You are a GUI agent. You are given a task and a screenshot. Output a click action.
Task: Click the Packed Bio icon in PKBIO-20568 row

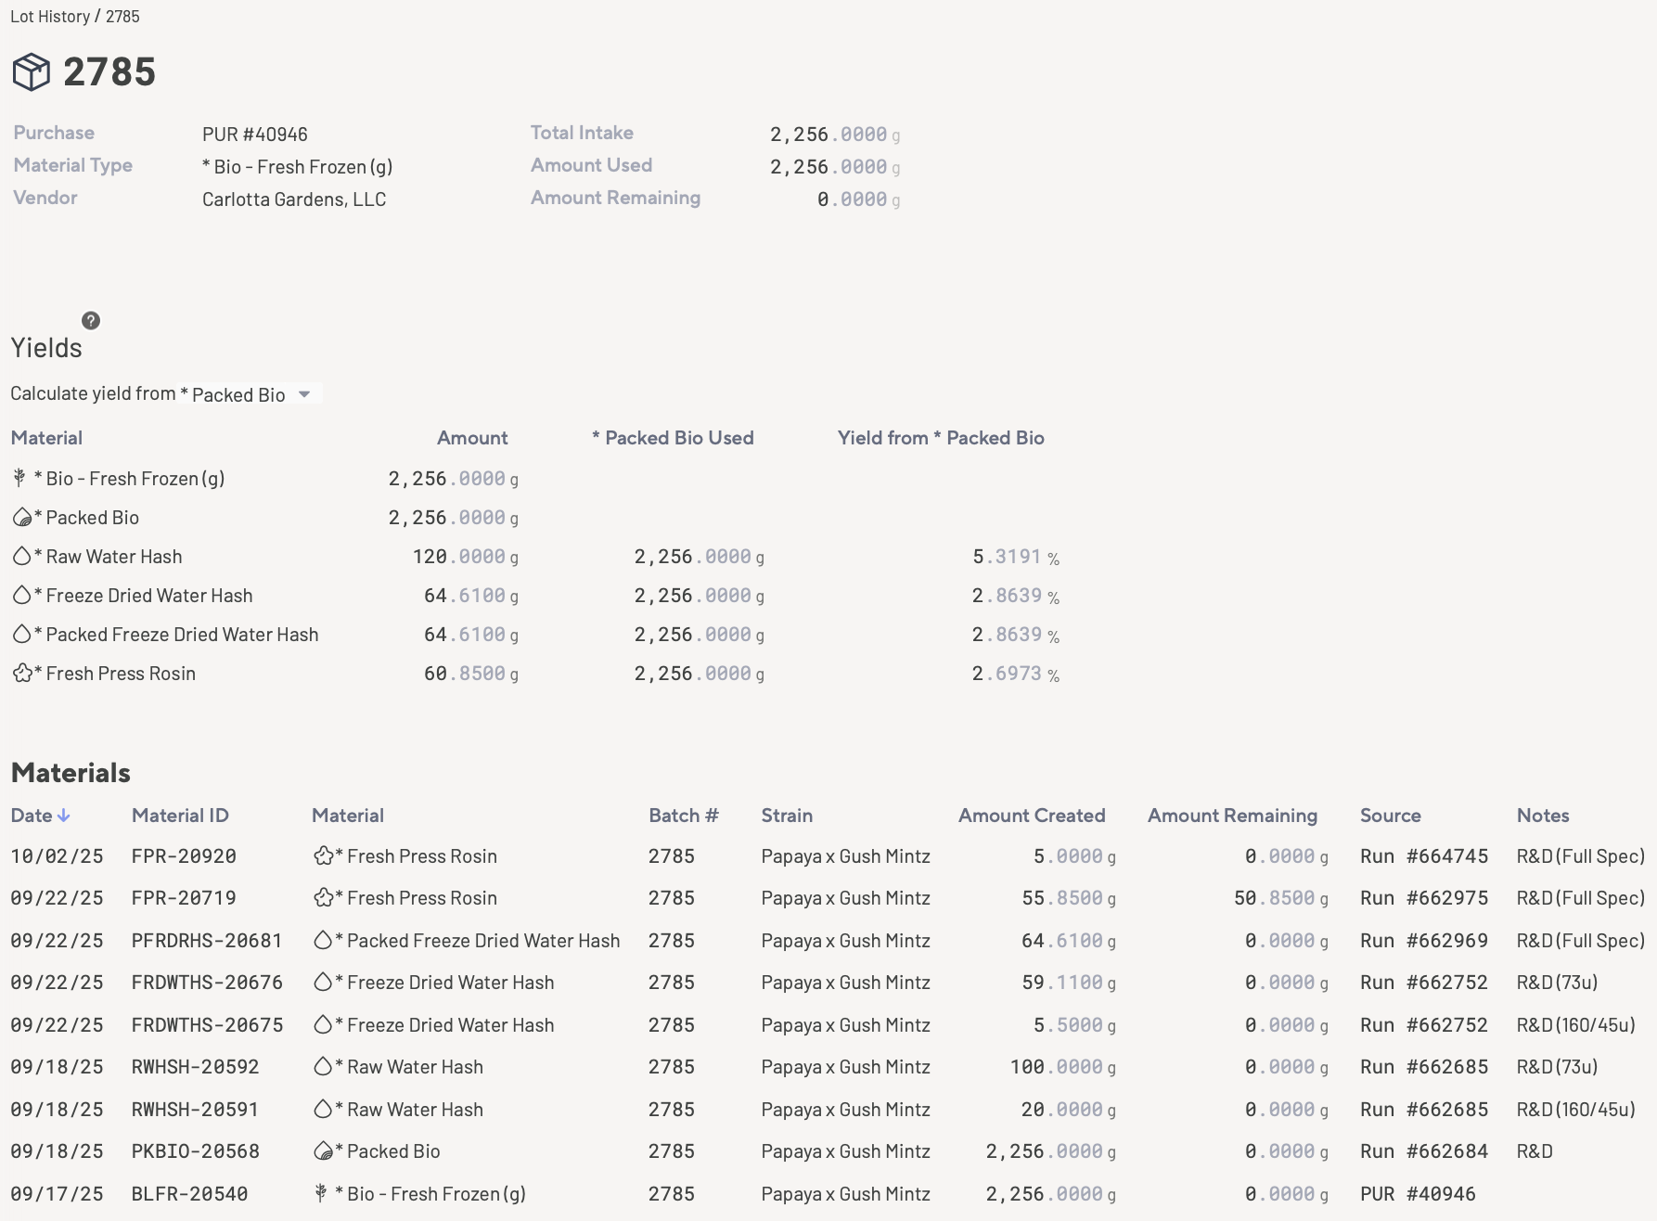click(323, 1151)
